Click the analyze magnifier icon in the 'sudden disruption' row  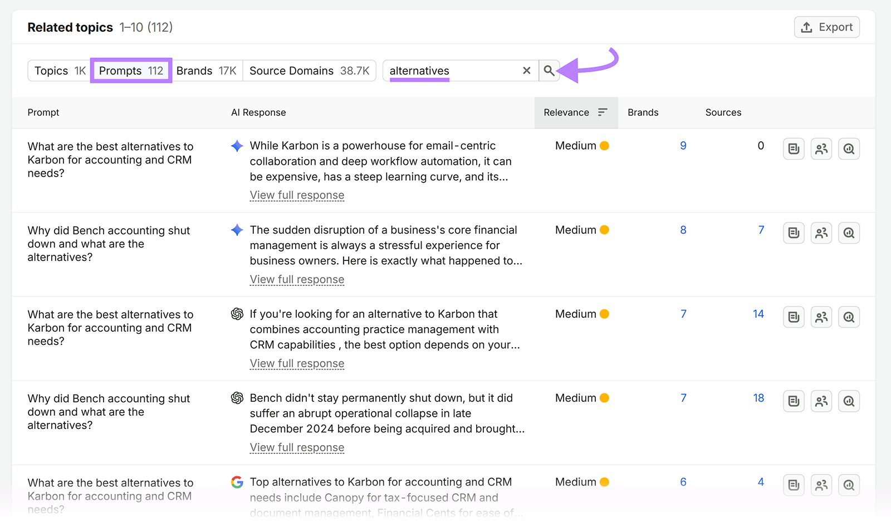[x=849, y=233]
